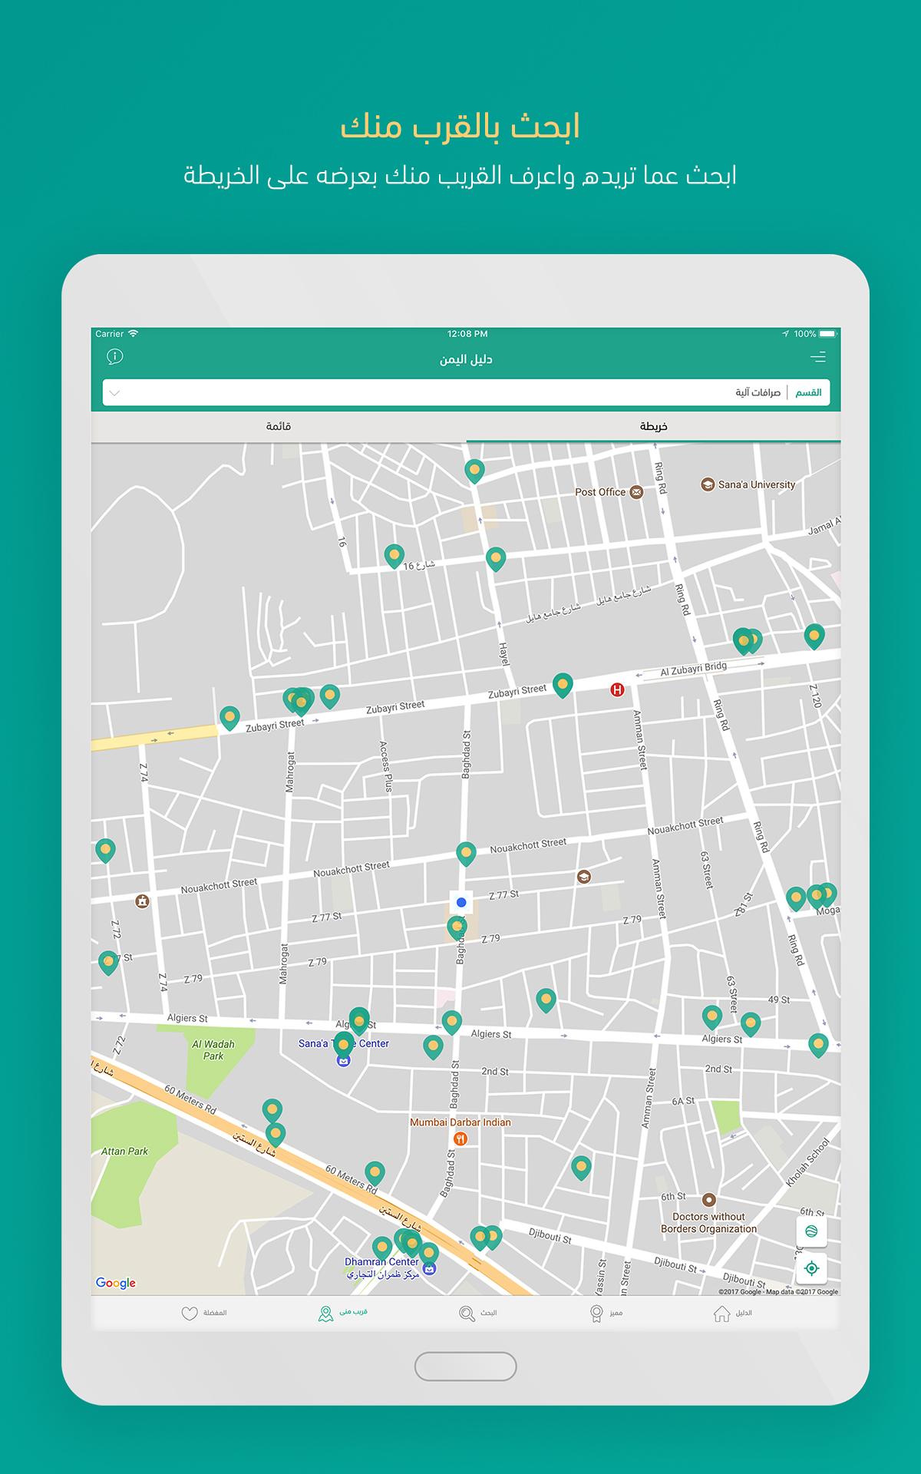This screenshot has width=921, height=1474.
Task: Tap Dhamran Center shopping icon
Action: (x=430, y=1268)
